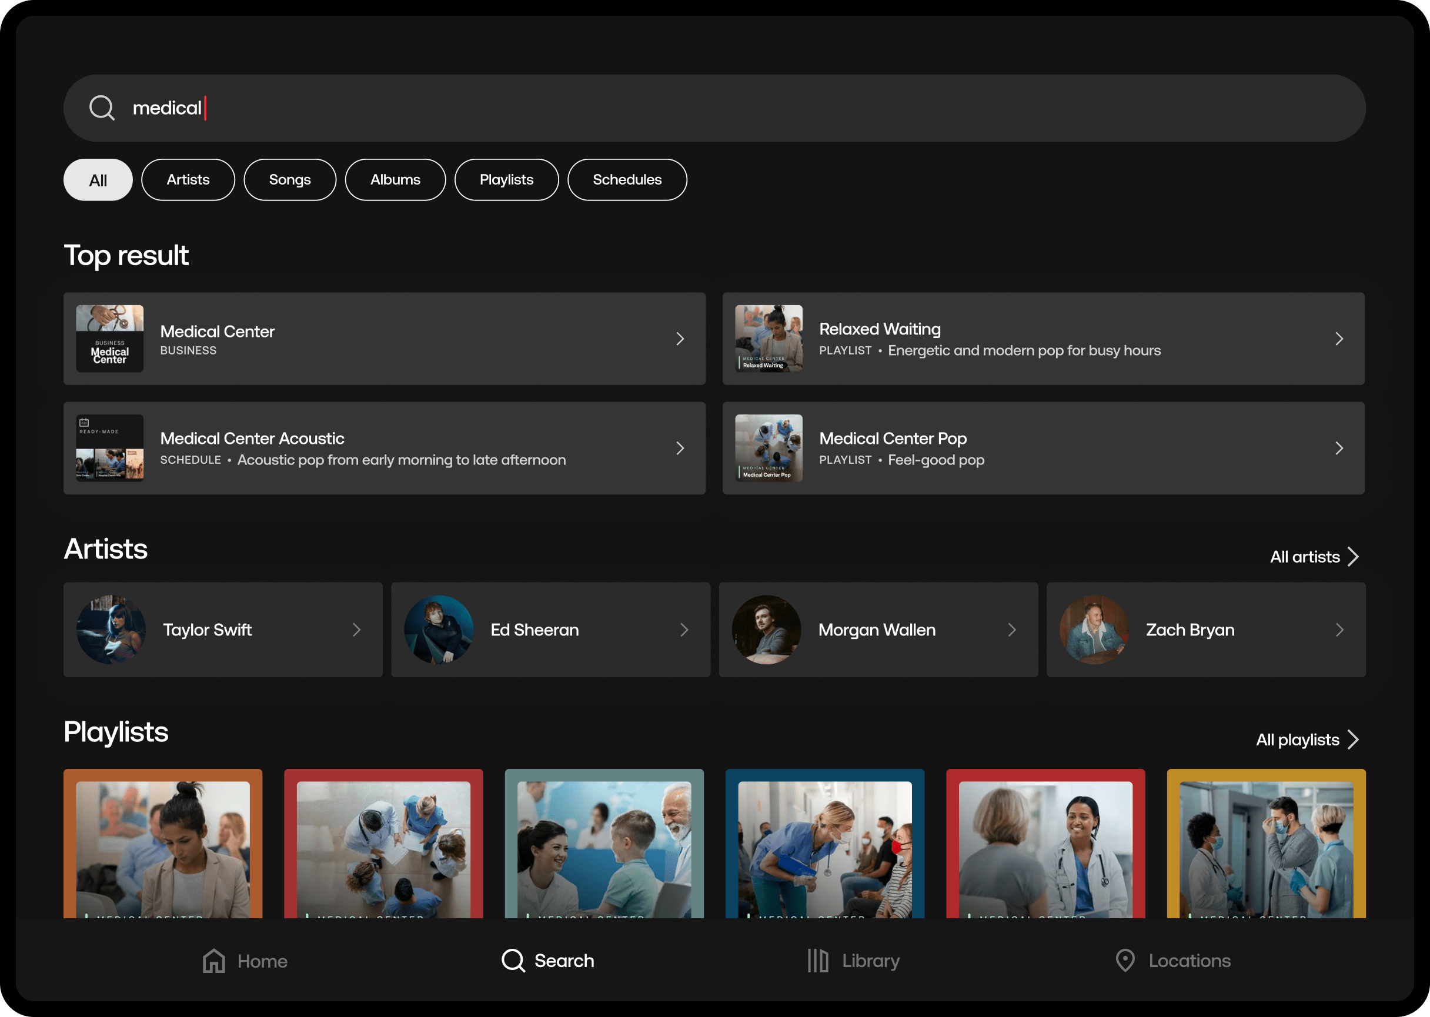Click the chevron on Zach Bryan card
The width and height of the screenshot is (1430, 1017).
(x=1339, y=630)
